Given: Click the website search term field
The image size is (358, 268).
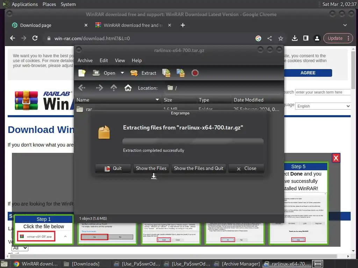Looking at the screenshot, I should pyautogui.click(x=323, y=92).
